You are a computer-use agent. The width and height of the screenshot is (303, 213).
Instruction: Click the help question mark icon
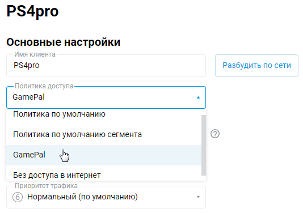(215, 134)
